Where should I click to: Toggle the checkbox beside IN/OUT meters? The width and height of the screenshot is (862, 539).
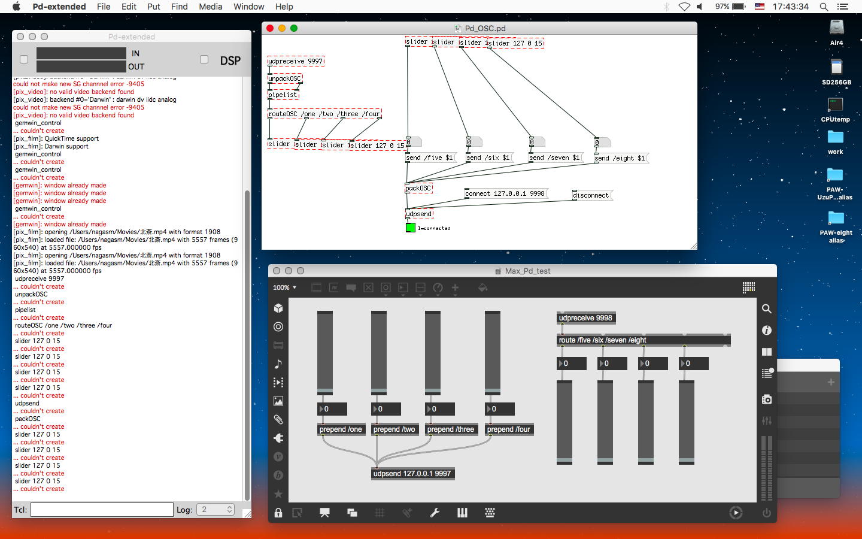24,59
